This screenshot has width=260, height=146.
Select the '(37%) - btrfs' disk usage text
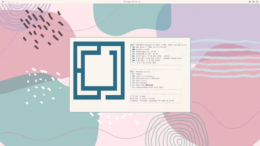pos(163,56)
